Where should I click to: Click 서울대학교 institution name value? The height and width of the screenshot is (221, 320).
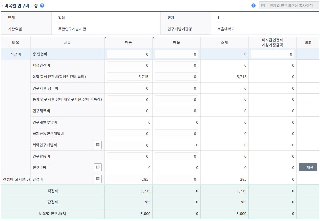(x=226, y=29)
